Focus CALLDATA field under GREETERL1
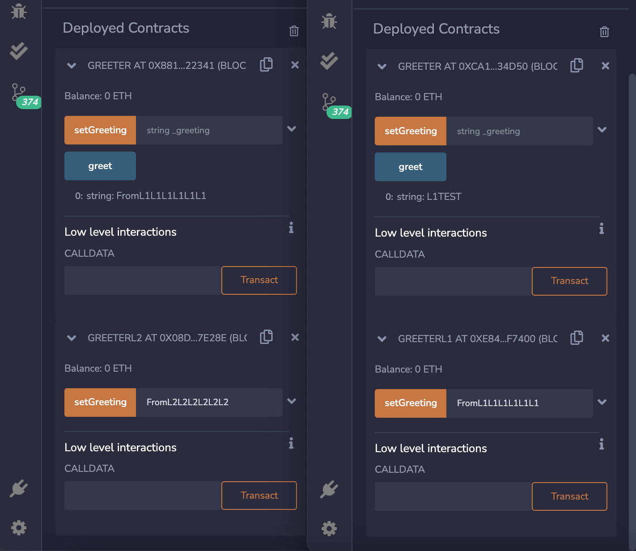 454,496
